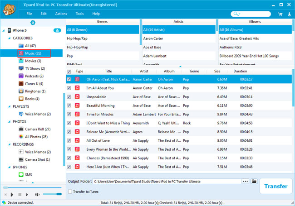Click the up arrow below device tree
The height and width of the screenshot is (206, 295).
coord(33,182)
